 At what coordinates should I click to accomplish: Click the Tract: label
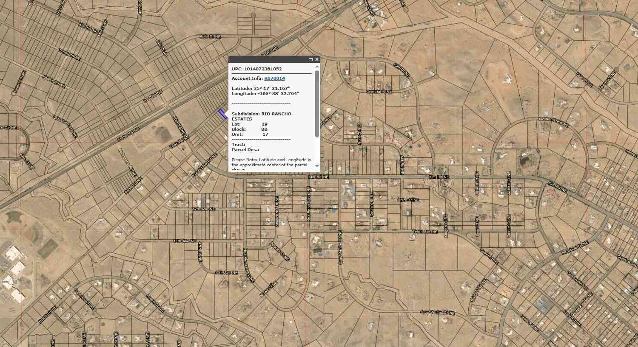pos(239,145)
